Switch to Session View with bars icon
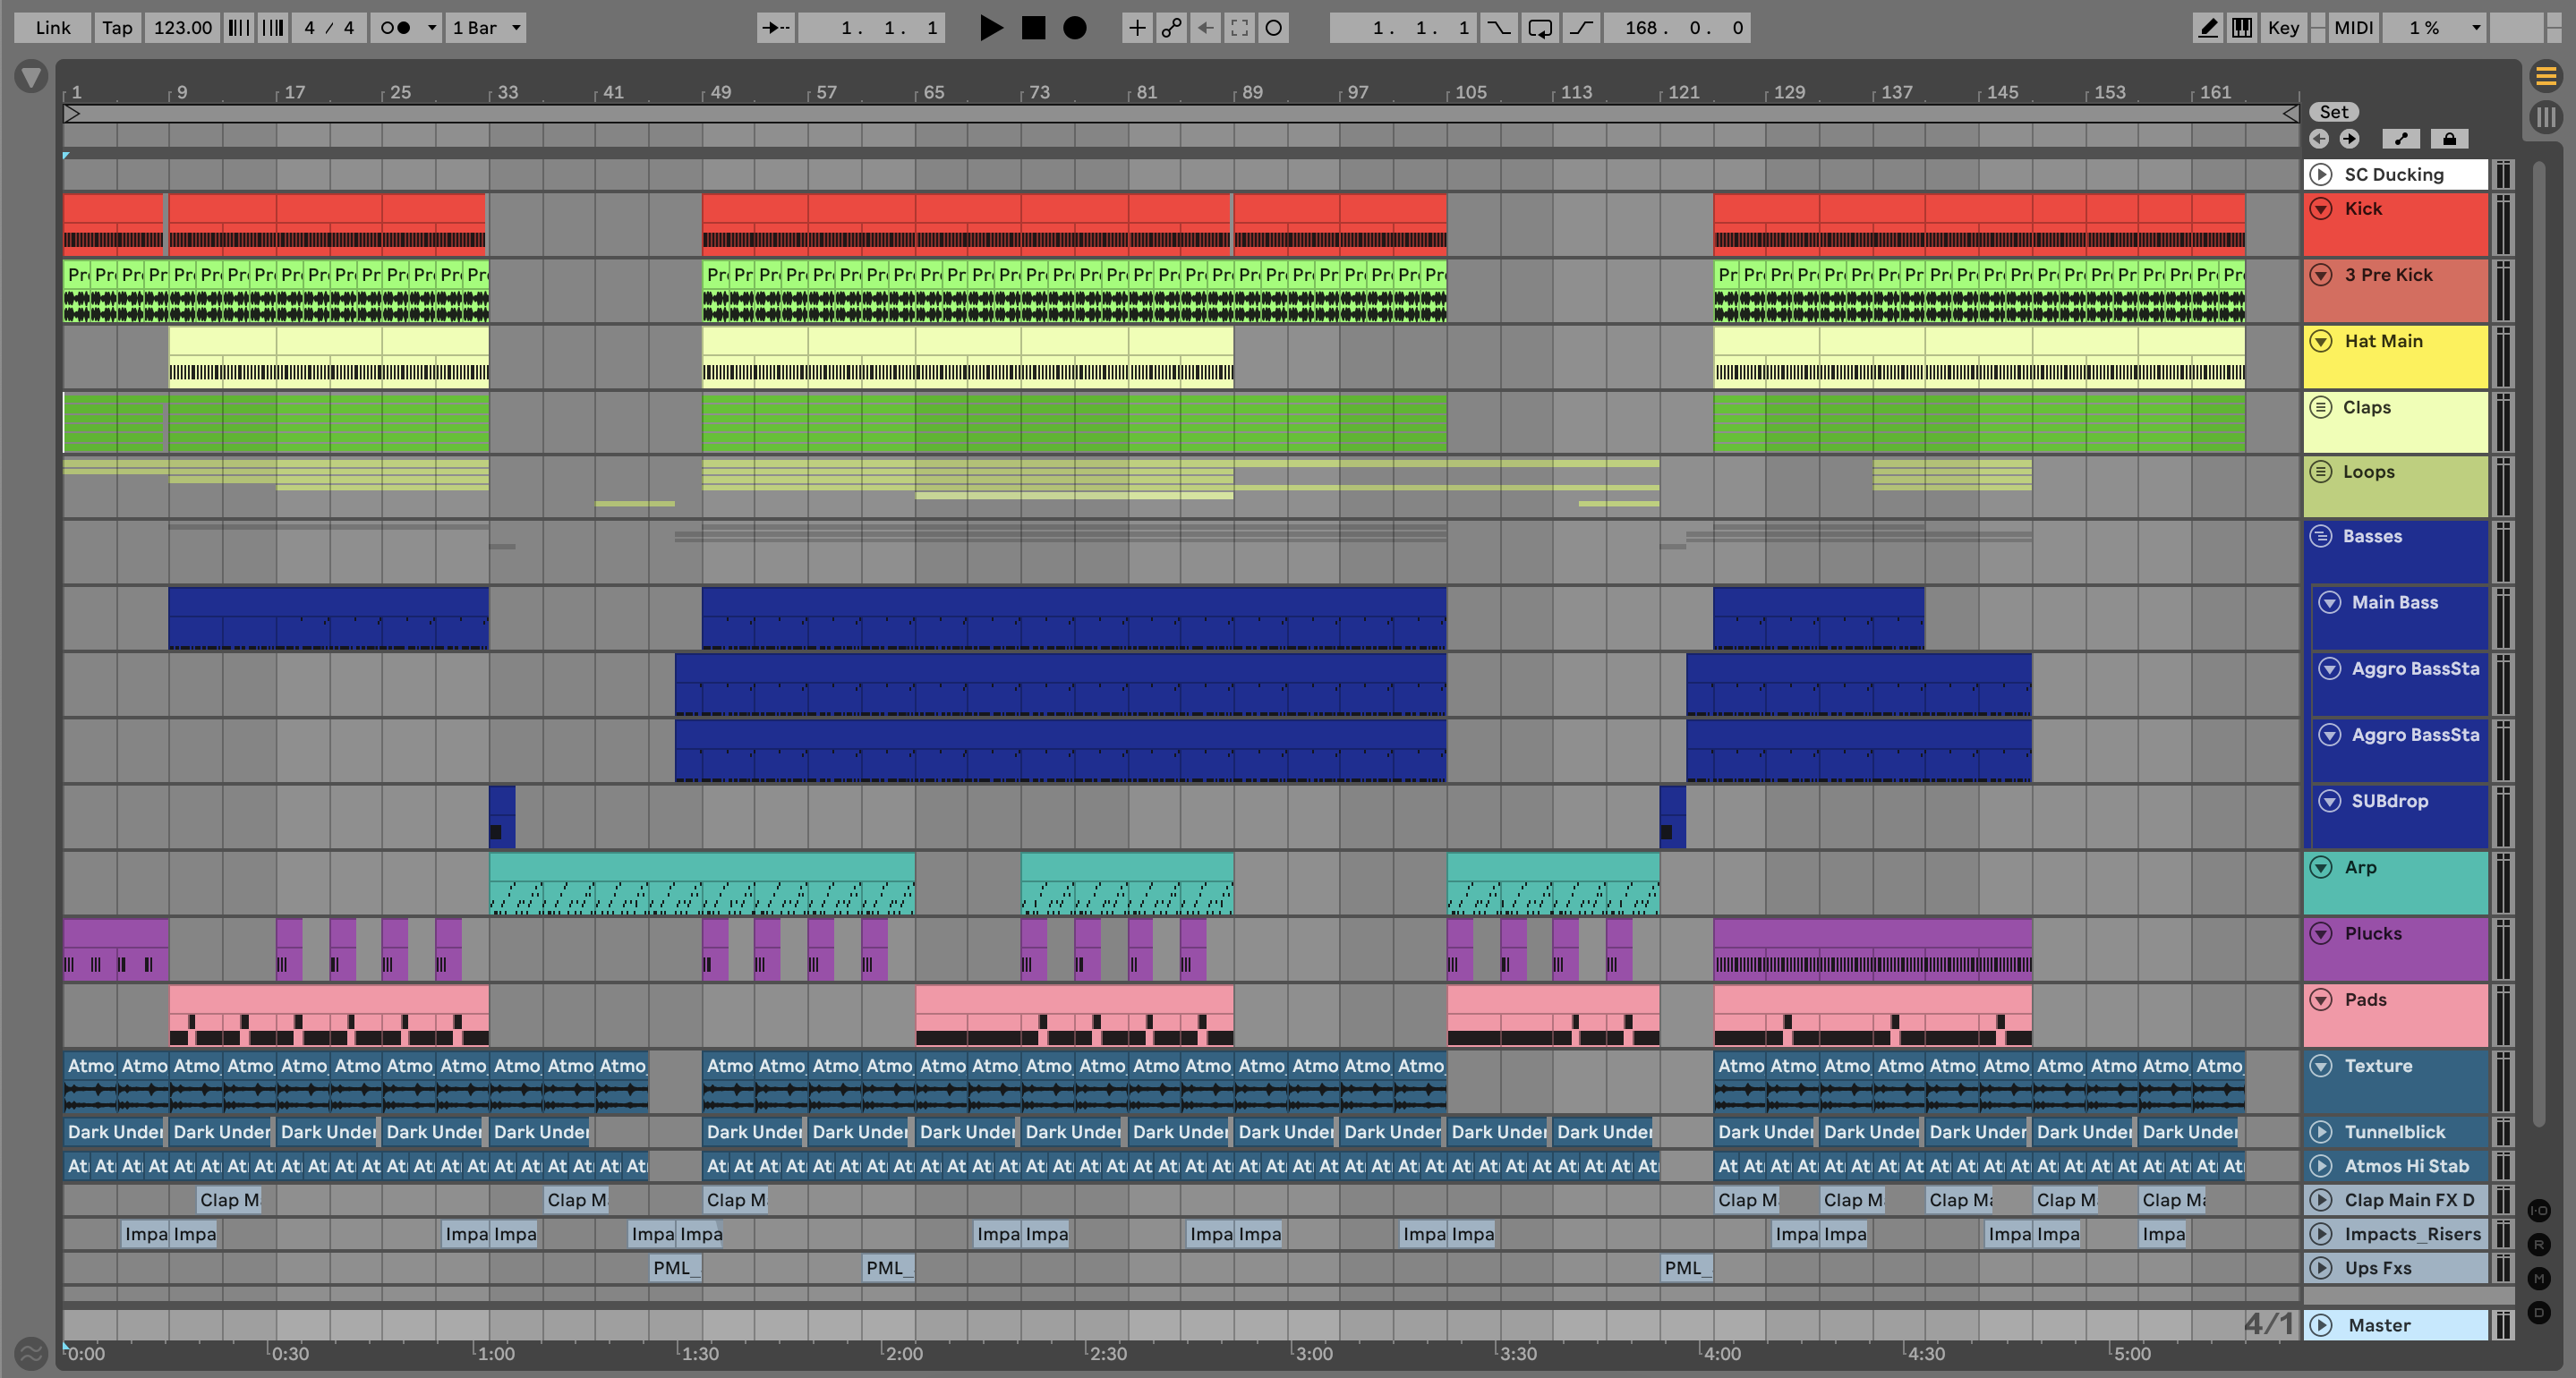The height and width of the screenshot is (1378, 2576). pos(2546,117)
